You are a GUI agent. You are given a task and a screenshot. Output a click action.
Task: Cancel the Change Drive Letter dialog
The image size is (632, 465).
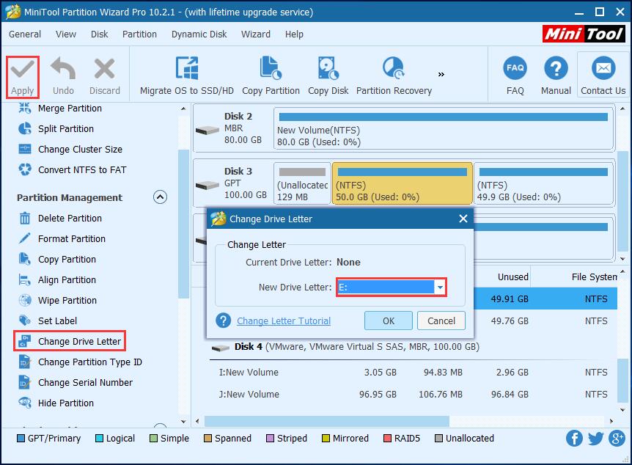click(441, 321)
